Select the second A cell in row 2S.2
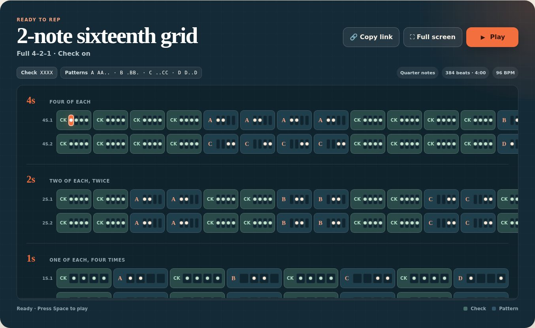 point(184,223)
